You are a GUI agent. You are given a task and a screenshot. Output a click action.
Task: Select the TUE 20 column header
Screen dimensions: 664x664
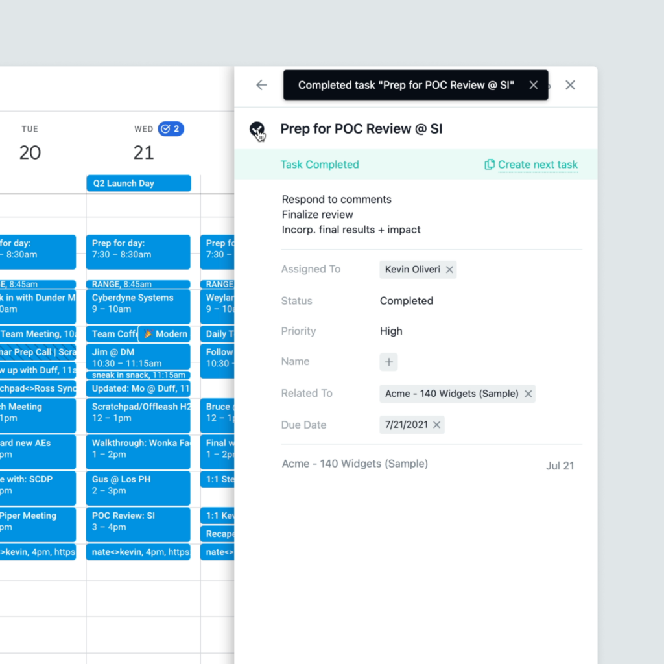click(x=30, y=141)
